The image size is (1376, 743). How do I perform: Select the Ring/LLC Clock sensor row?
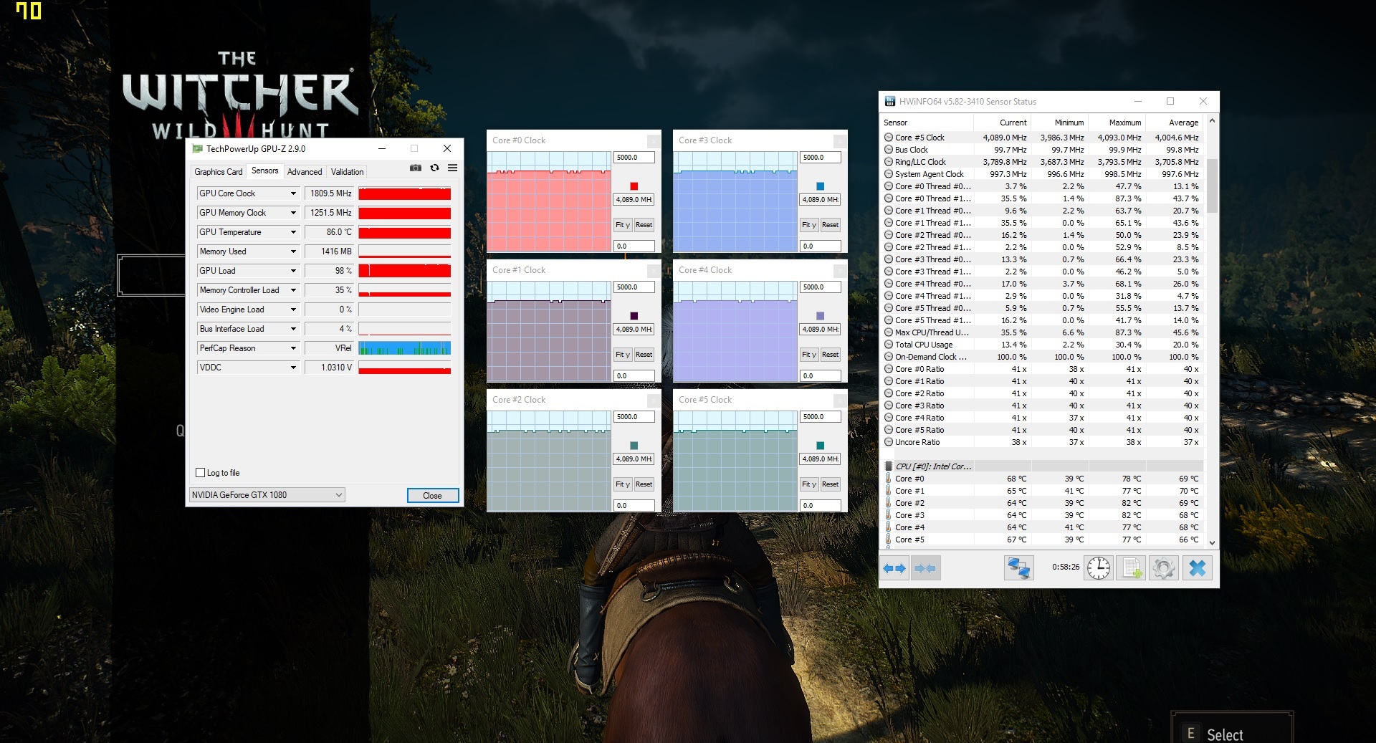(x=1041, y=162)
